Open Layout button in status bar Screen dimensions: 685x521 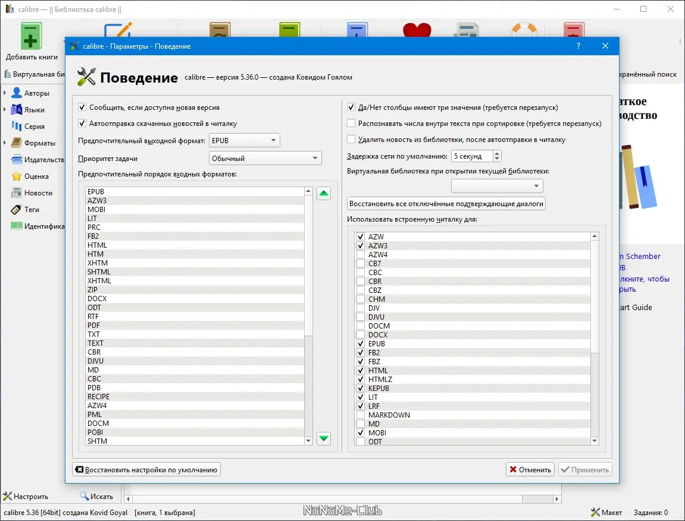606,512
